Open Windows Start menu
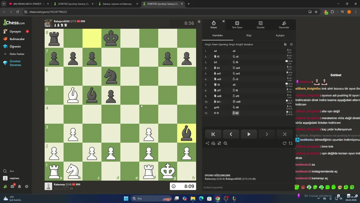 [126, 198]
